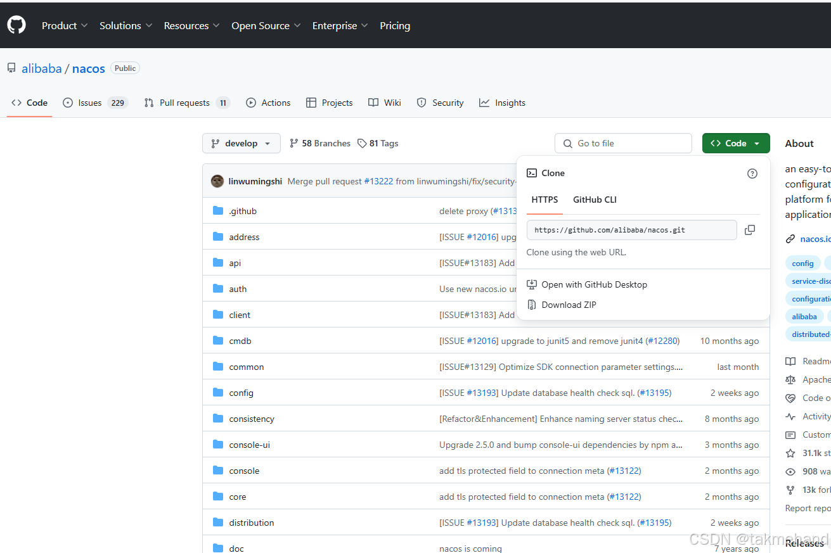Click the Readme book icon in About

click(x=790, y=361)
